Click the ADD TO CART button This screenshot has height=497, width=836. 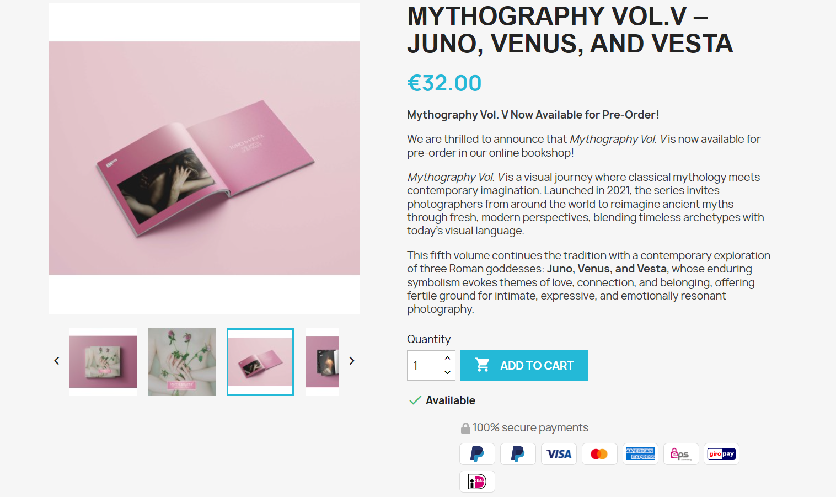pos(524,365)
